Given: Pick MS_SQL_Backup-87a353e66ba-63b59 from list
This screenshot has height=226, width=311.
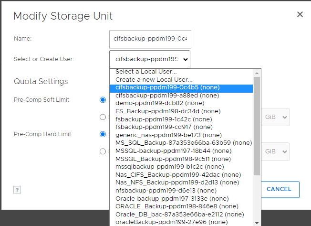Looking at the screenshot, I should tap(183, 142).
